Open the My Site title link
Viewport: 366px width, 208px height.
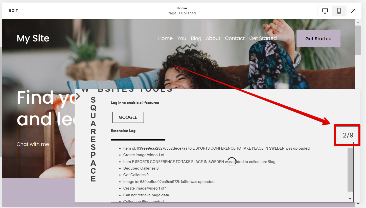pos(33,38)
